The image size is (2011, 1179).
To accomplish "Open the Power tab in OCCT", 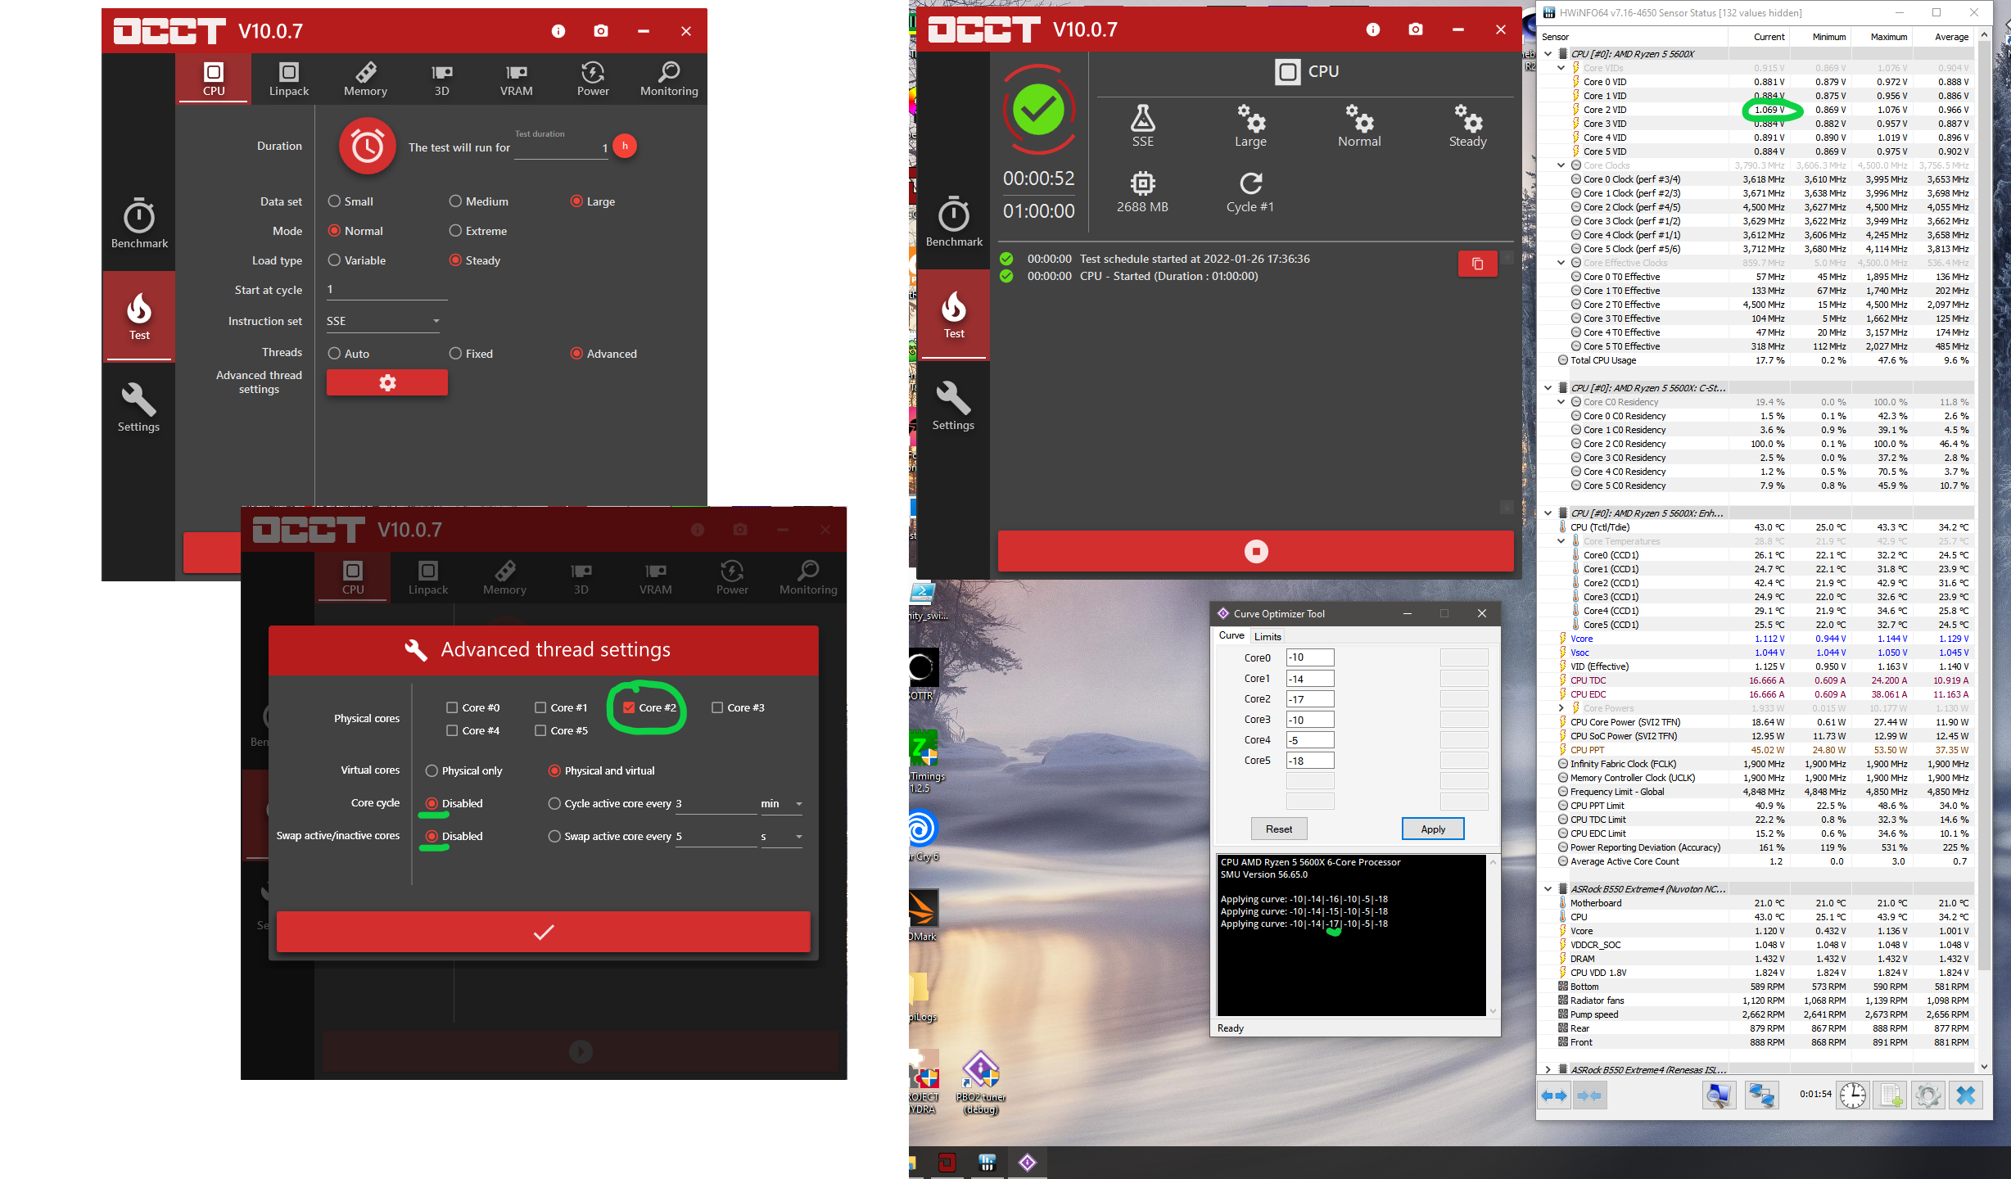I will [x=592, y=79].
